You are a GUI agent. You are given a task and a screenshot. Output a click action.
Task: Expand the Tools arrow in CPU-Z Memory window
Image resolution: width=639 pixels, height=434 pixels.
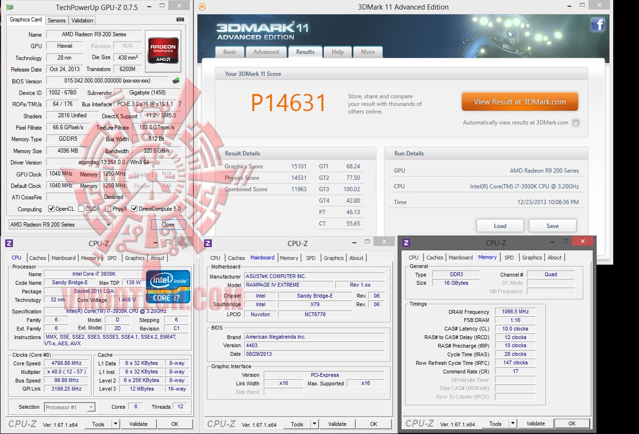click(x=513, y=424)
